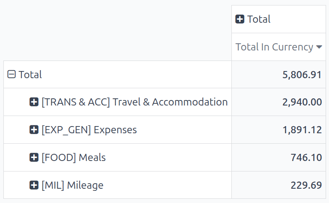Image resolution: width=329 pixels, height=203 pixels.
Task: Expand the [FOOD] Meals plus icon
Action: pos(34,158)
